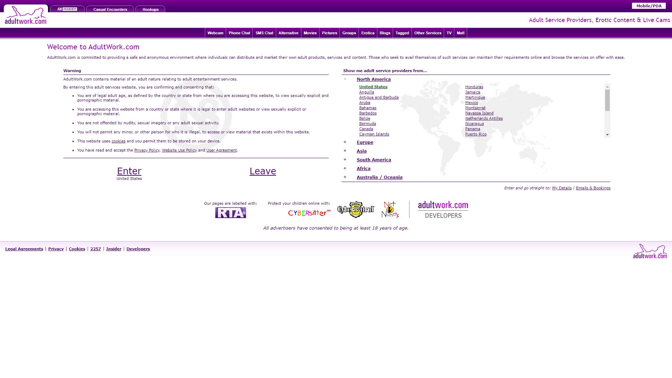Expand the Europe region
672x378 pixels.
pos(345,142)
